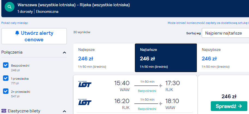
Task: Click the additional baggage fee notice link
Action: pos(208,23)
